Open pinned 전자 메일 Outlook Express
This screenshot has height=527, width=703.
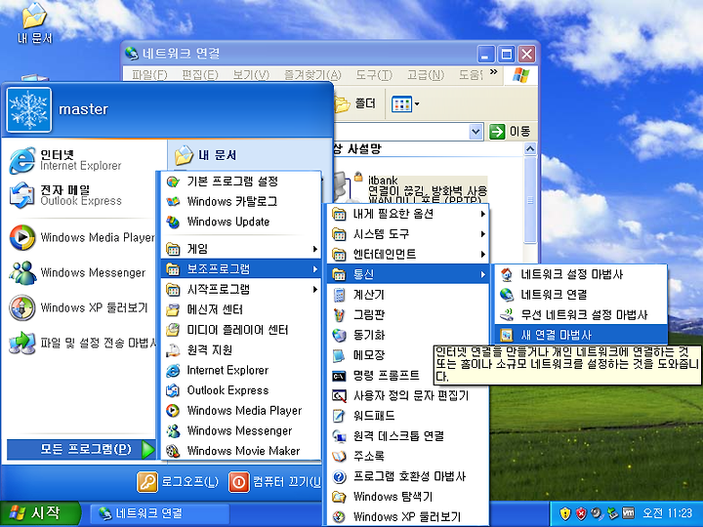point(81,195)
